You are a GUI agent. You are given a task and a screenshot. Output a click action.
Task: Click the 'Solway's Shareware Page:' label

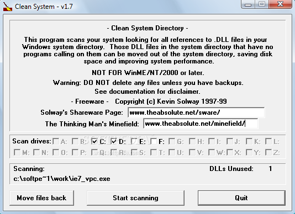click(x=82, y=113)
